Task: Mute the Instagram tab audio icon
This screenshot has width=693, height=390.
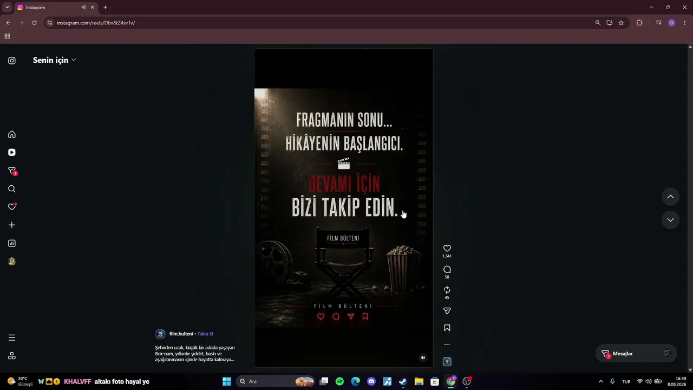Action: 83,8
